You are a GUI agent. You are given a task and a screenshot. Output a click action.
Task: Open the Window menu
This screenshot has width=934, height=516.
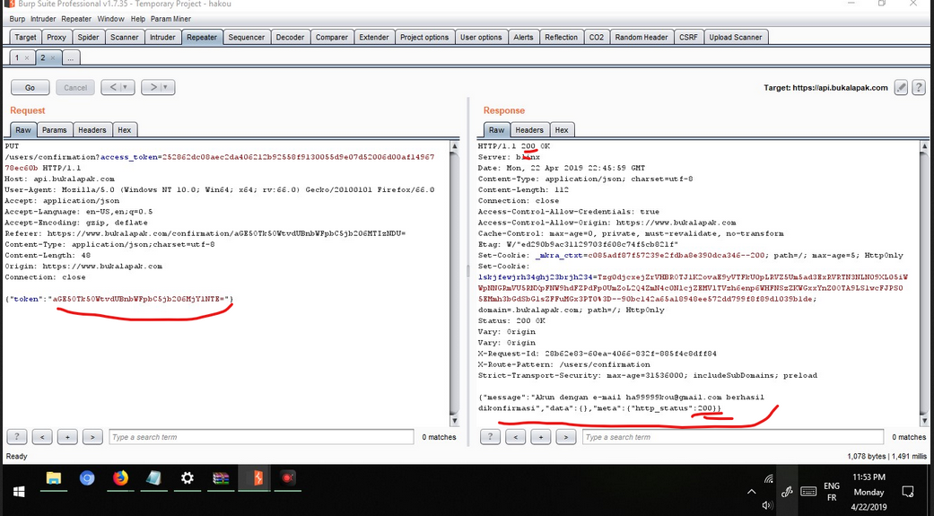click(110, 19)
